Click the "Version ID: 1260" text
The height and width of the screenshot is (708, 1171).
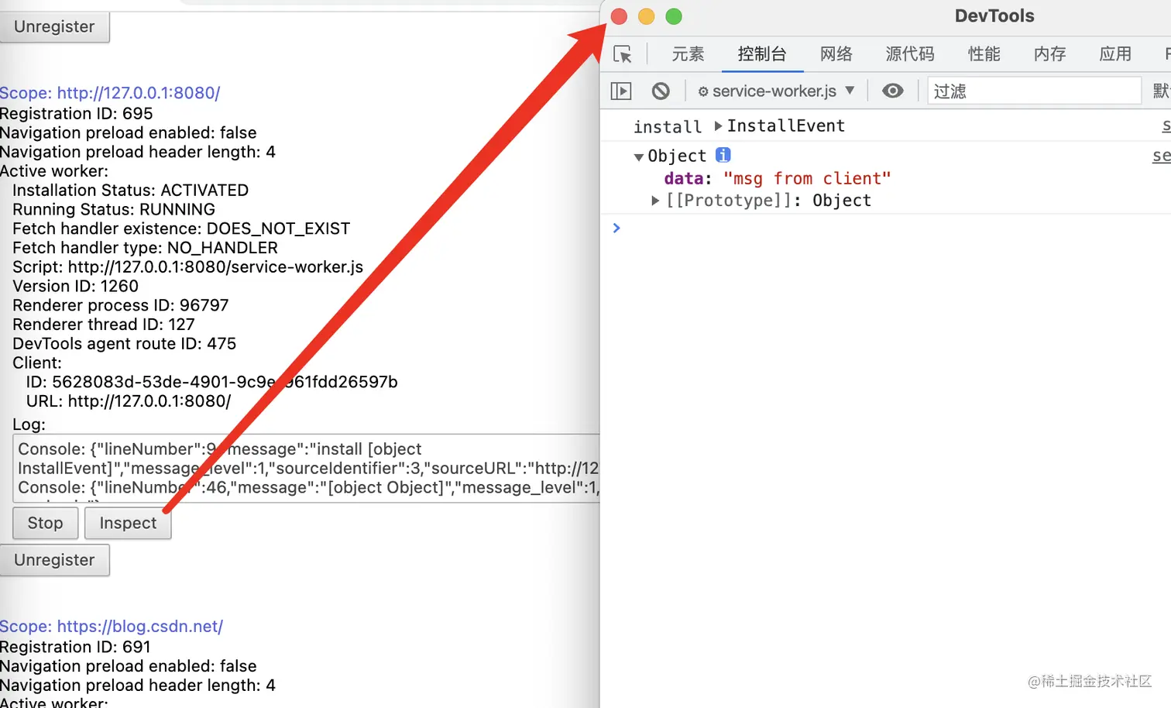[75, 287]
